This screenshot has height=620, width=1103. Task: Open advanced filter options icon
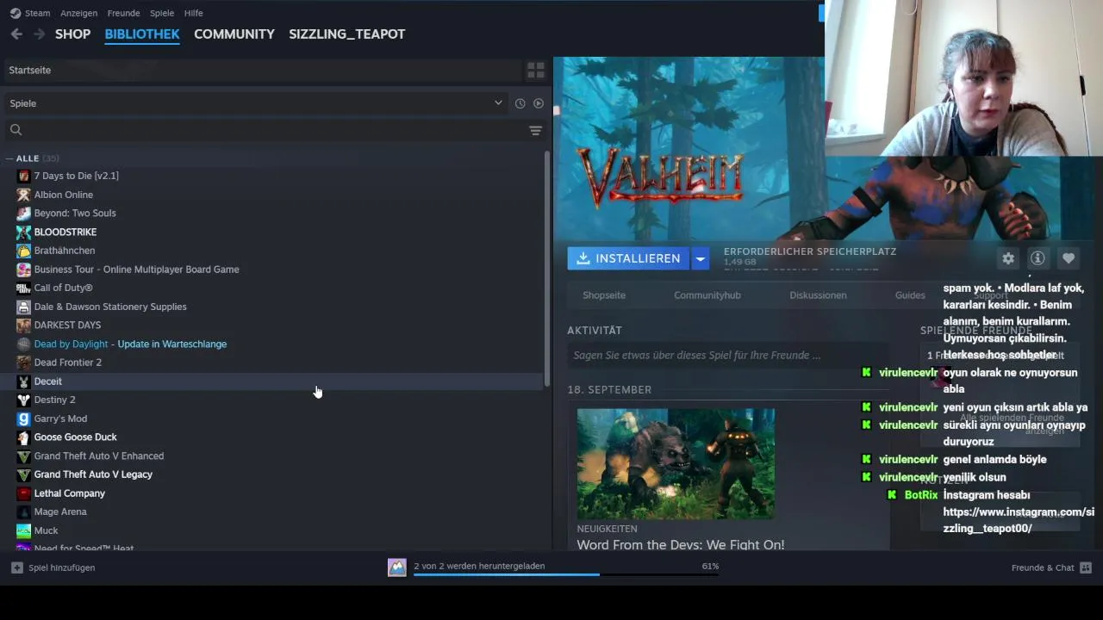(x=535, y=130)
